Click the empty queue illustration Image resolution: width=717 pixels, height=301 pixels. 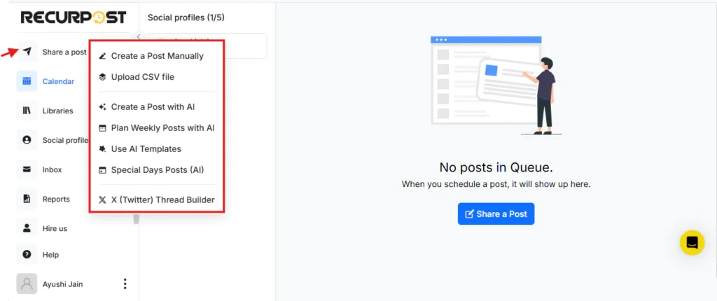coord(496,85)
